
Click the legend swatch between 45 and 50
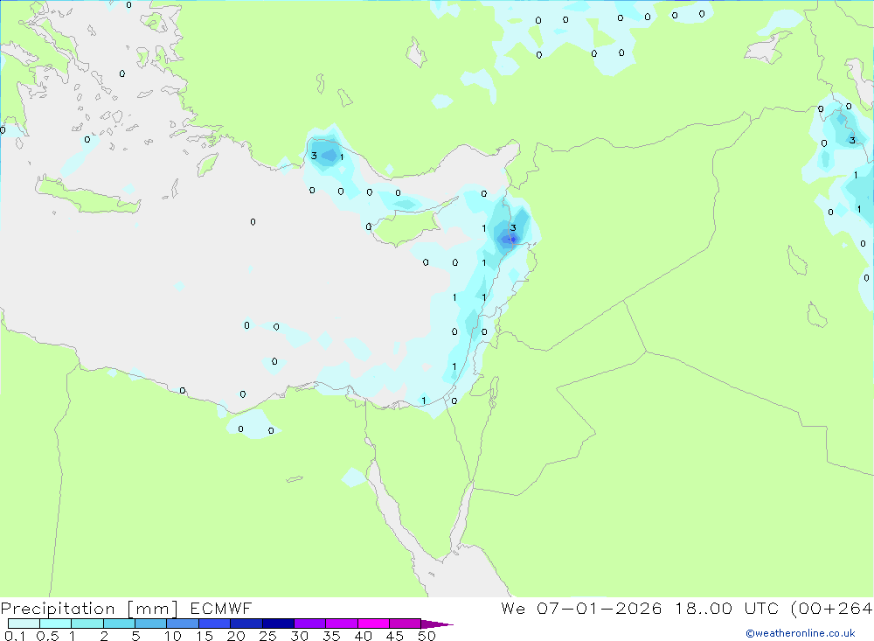(405, 624)
